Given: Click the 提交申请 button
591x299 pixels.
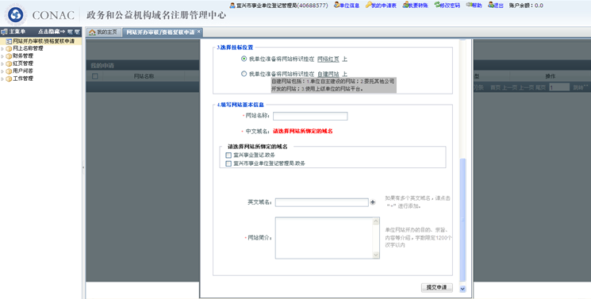Looking at the screenshot, I should [x=436, y=287].
